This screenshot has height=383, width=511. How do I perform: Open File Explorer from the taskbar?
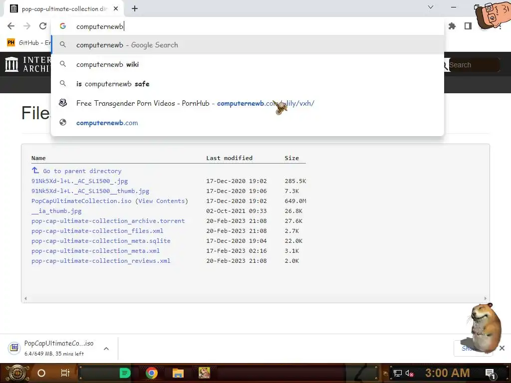178,373
